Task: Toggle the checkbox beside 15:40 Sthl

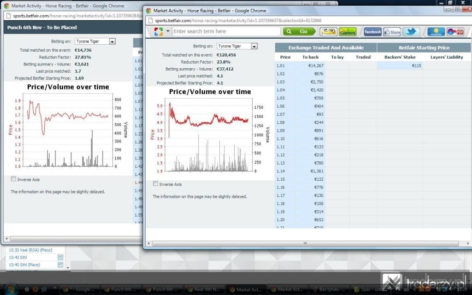Action: click(60, 257)
